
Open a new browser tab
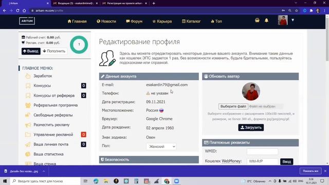click(x=154, y=4)
